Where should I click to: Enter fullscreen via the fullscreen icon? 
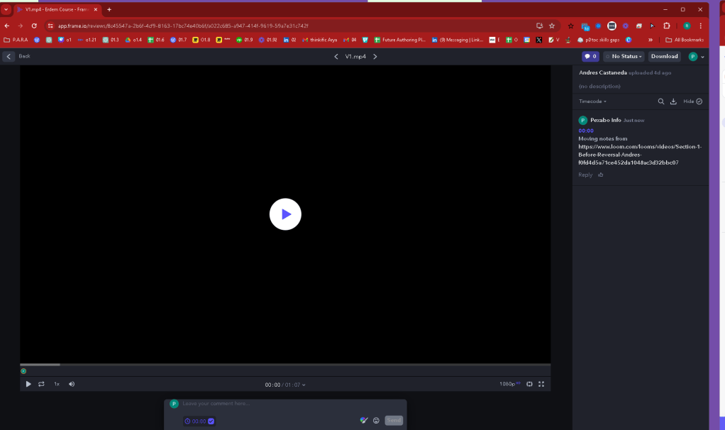tap(541, 384)
